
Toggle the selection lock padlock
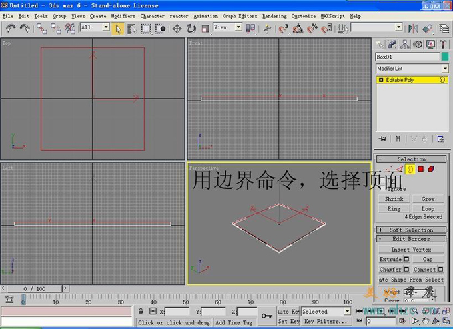[141, 312]
